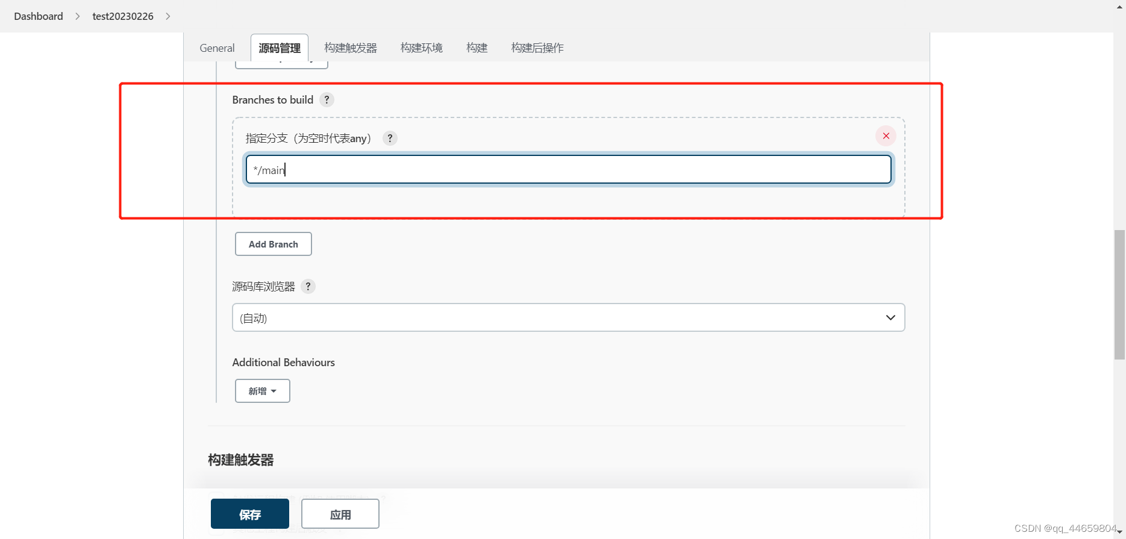Expand the chevron after Dashboard breadcrumb
1126x539 pixels.
point(78,16)
